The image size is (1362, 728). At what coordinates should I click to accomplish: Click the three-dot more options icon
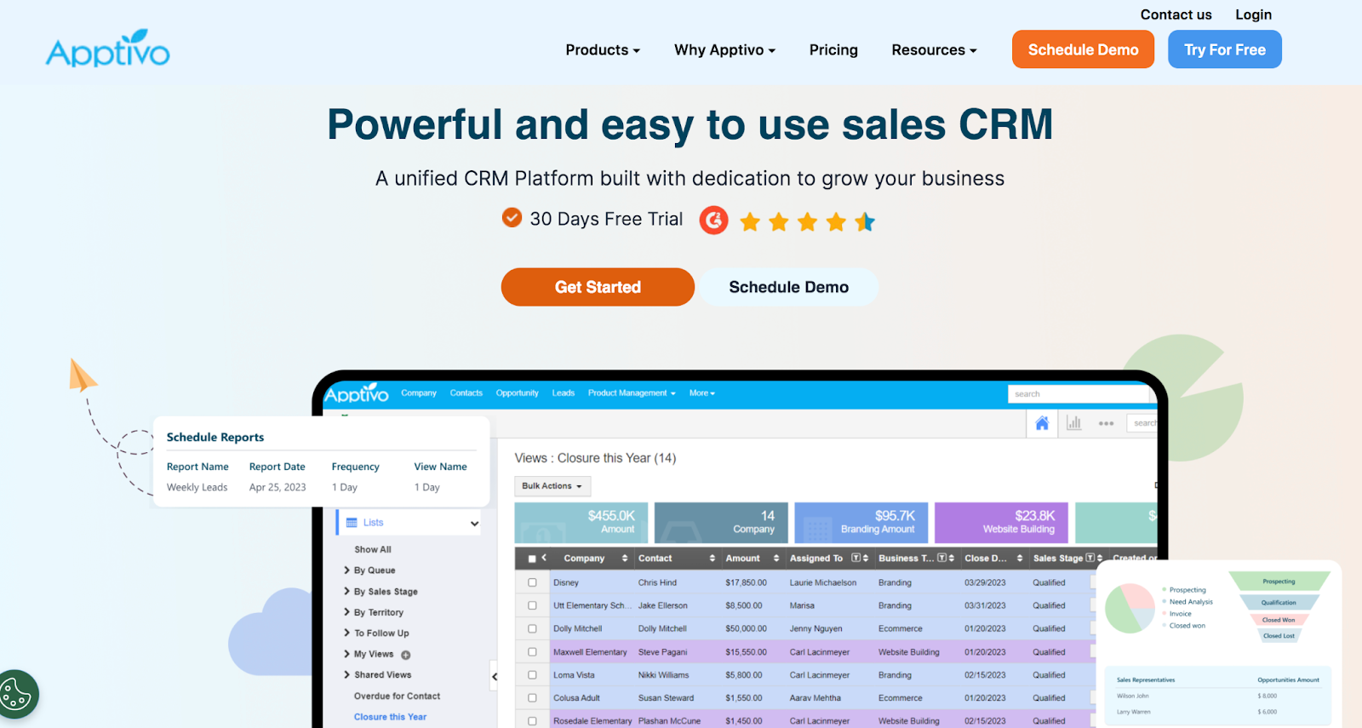click(1106, 423)
